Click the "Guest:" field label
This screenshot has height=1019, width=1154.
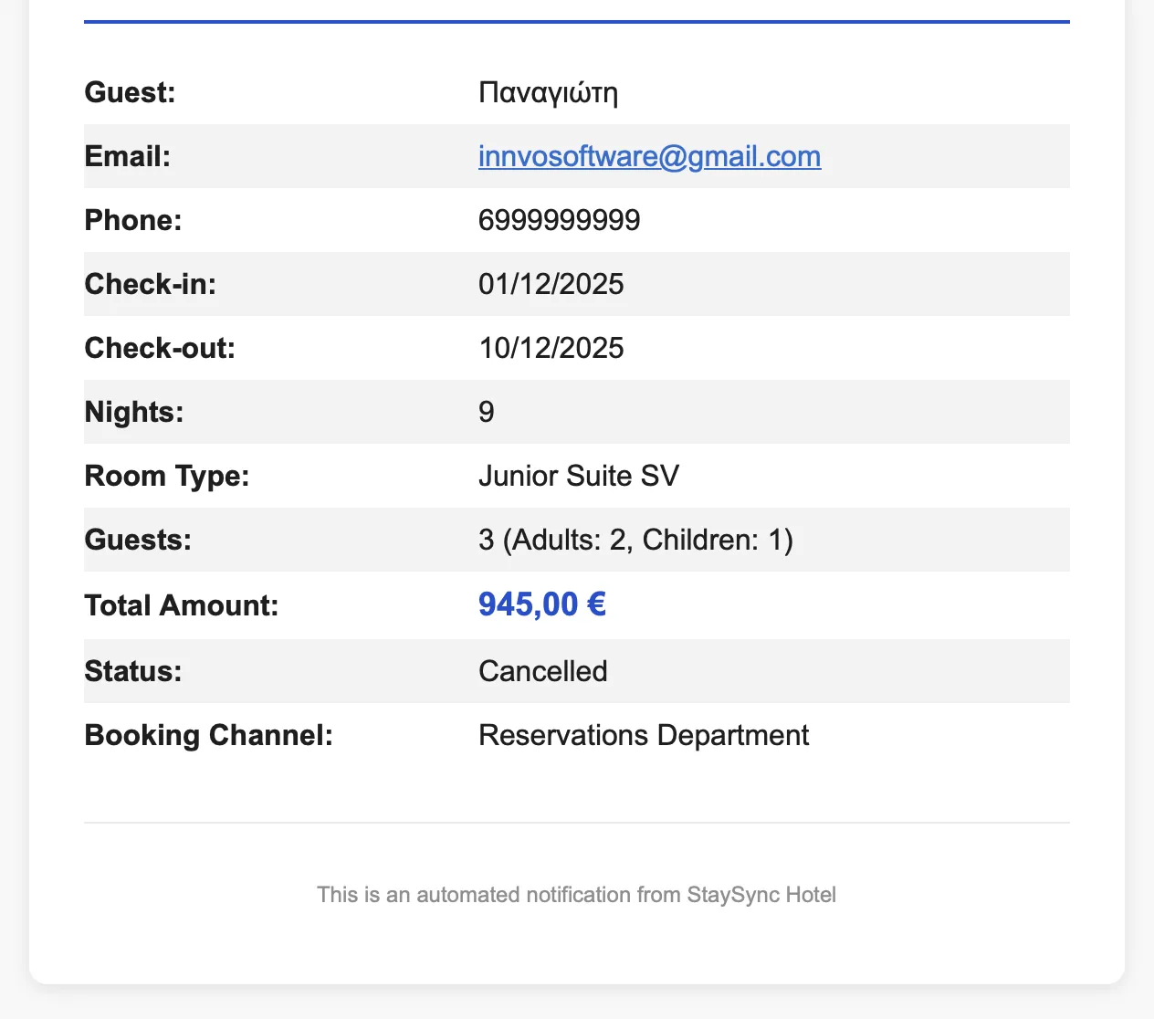(130, 92)
